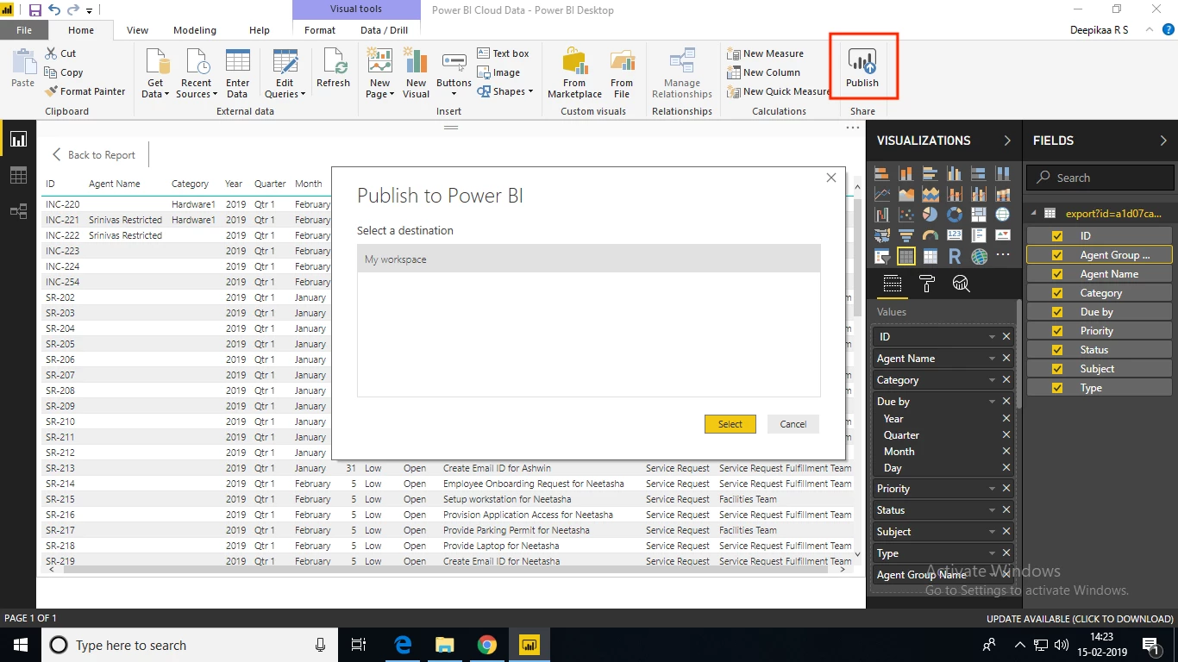
Task: Click the Format Painter tool
Action: [85, 91]
